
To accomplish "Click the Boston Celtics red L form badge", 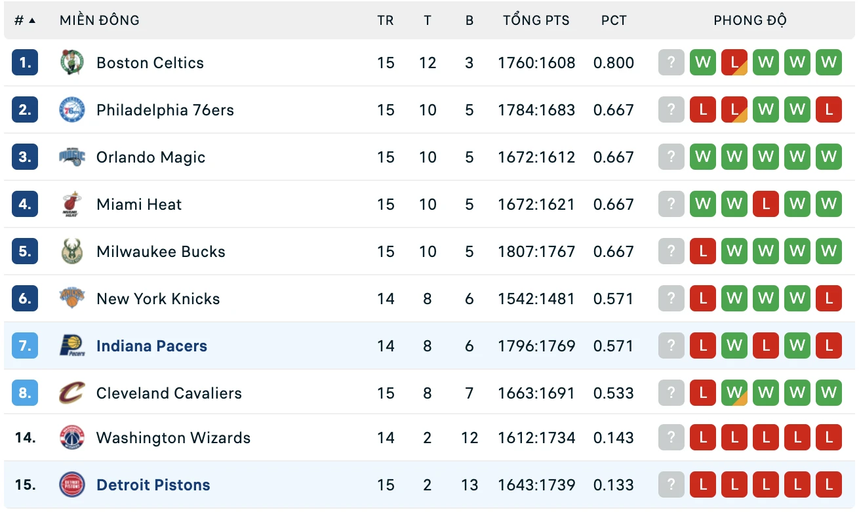I will click(x=734, y=63).
